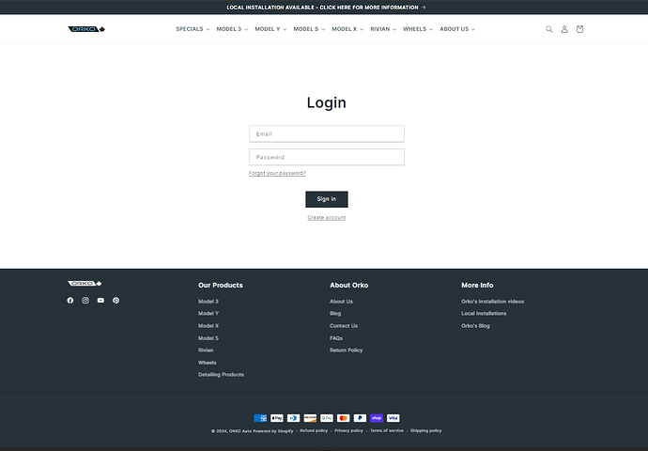Click the Email input field

pyautogui.click(x=327, y=134)
